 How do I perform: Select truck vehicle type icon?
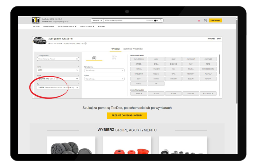[114, 57]
